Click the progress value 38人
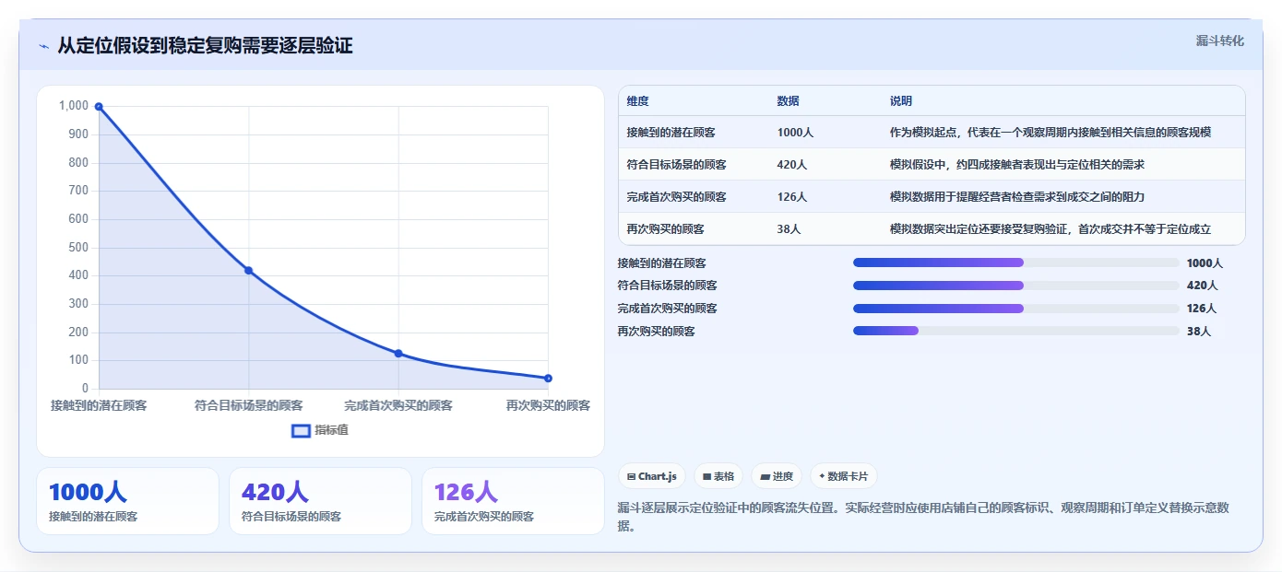 pyautogui.click(x=1199, y=332)
